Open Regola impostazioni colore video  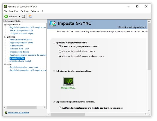(24, 67)
